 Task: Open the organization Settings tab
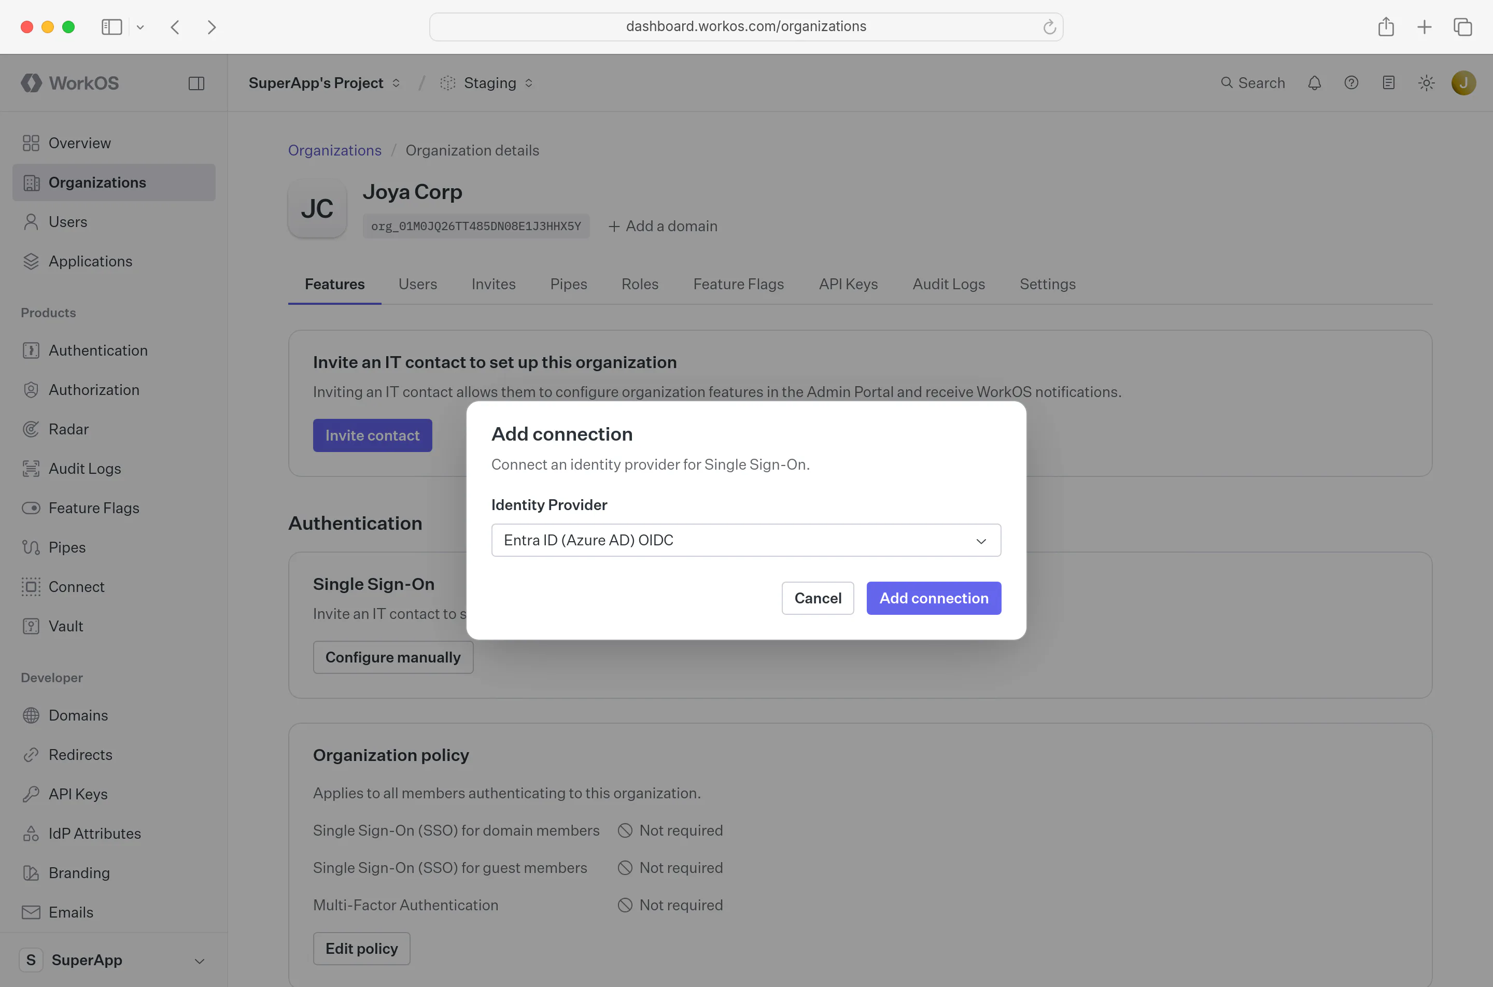click(x=1047, y=284)
